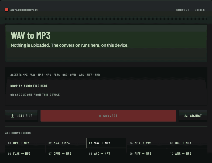Click 'Drop an audio file here' text

pos(29,86)
